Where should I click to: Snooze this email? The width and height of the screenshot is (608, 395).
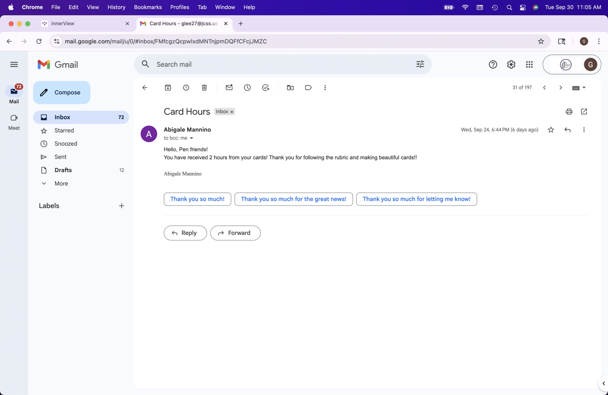[x=247, y=88]
